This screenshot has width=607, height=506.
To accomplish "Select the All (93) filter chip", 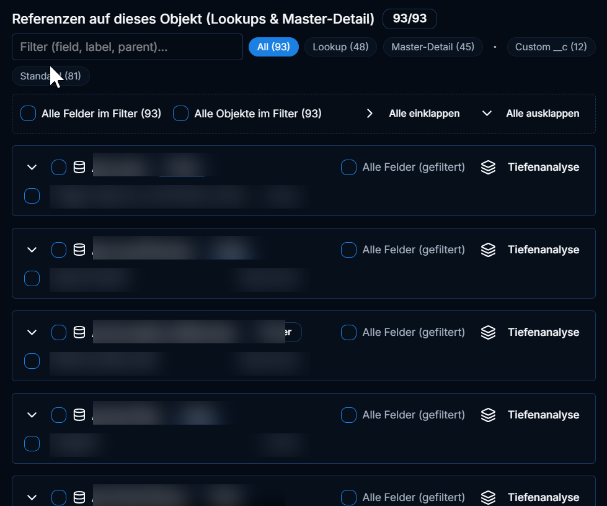I will coord(273,47).
